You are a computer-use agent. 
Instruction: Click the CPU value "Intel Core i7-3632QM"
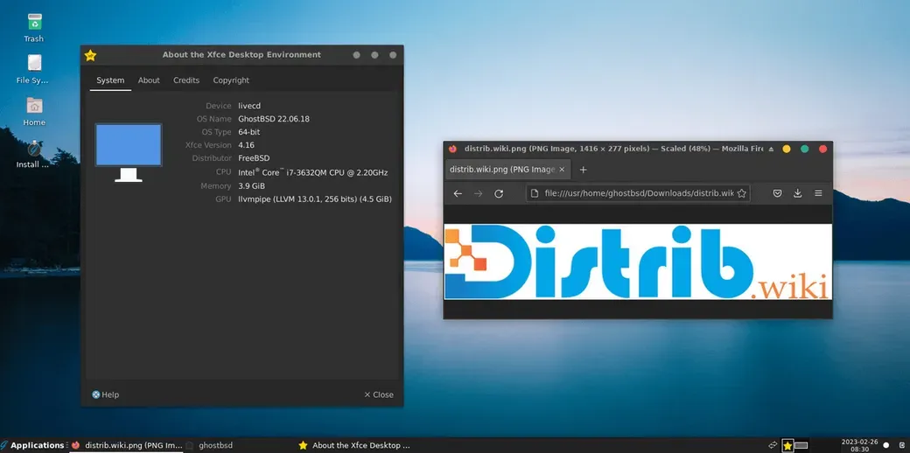(x=313, y=172)
